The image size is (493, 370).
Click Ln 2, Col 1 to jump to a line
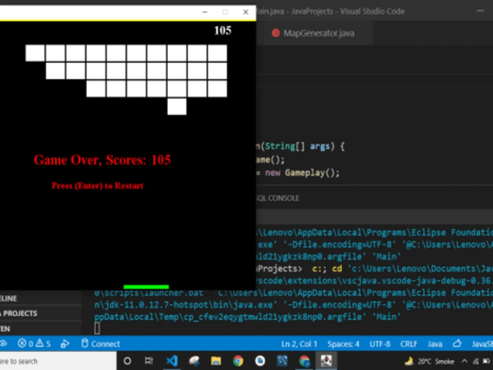[299, 343]
